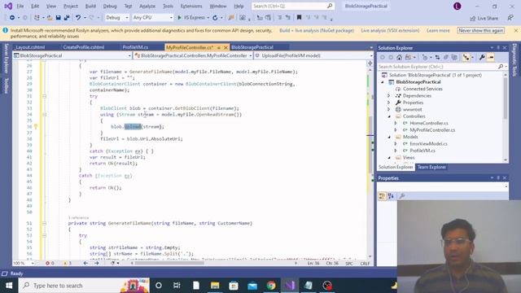The image size is (521, 293).
Task: Click the editor horizontal scrollbar thumb
Action: (x=169, y=263)
